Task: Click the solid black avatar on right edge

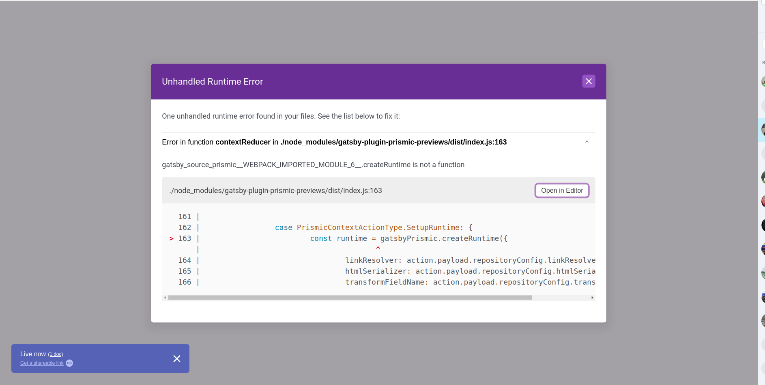Action: click(763, 225)
